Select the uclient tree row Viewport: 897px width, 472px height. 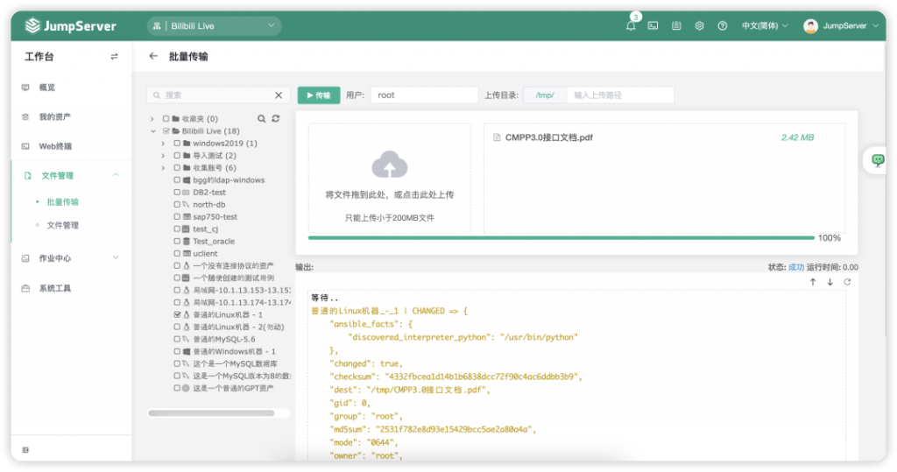tap(205, 253)
